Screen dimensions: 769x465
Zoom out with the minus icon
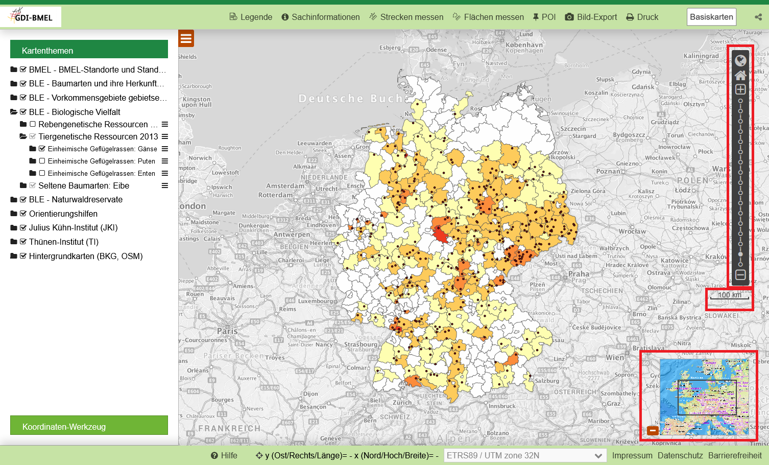pos(740,275)
